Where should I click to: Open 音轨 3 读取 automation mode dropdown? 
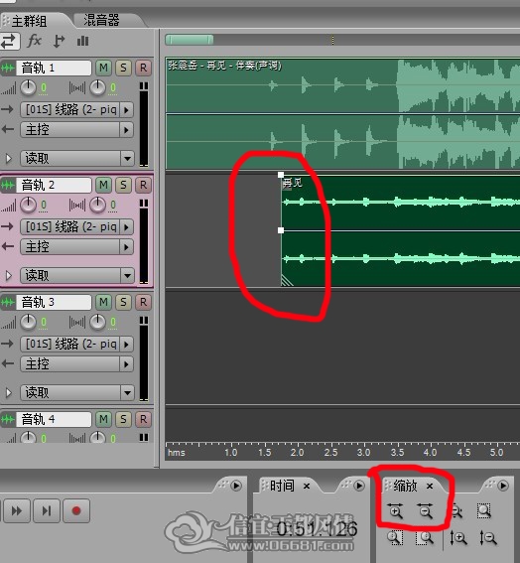pyautogui.click(x=77, y=393)
